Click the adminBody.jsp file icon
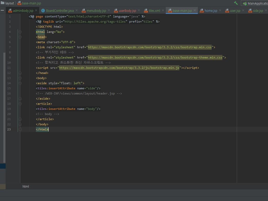The image size is (268, 201). [x=10, y=11]
